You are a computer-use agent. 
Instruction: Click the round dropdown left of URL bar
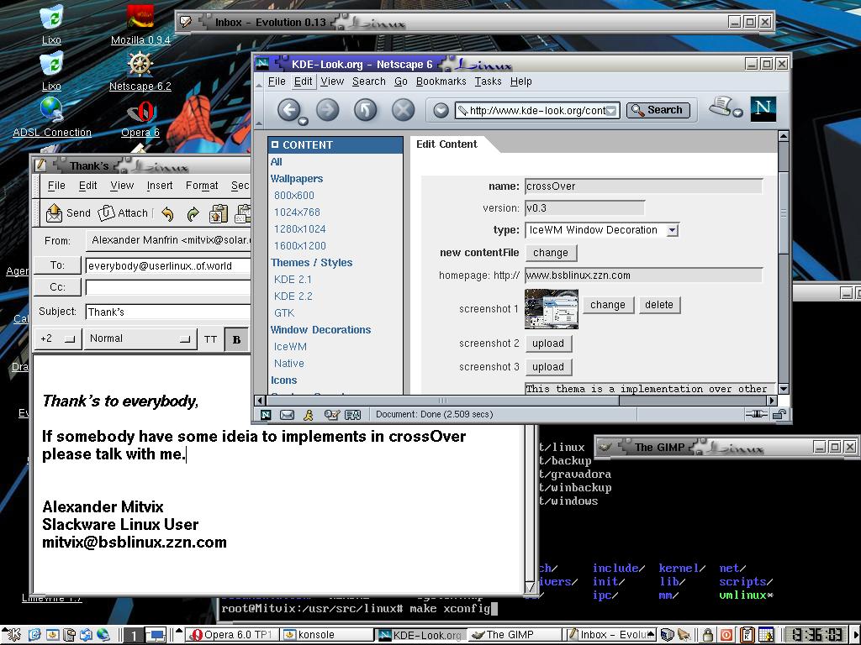pyautogui.click(x=441, y=110)
